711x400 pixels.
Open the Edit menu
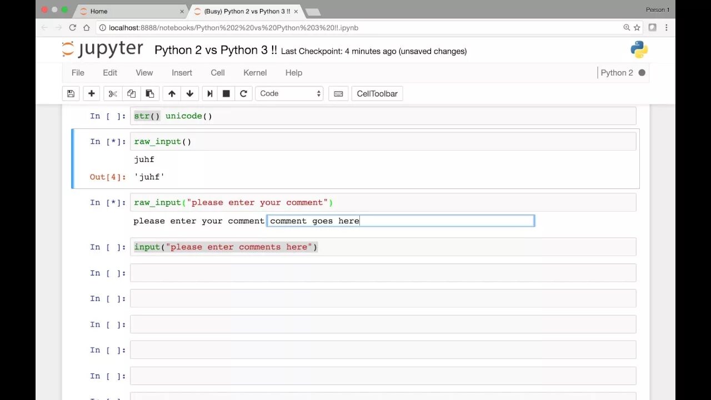coord(110,73)
